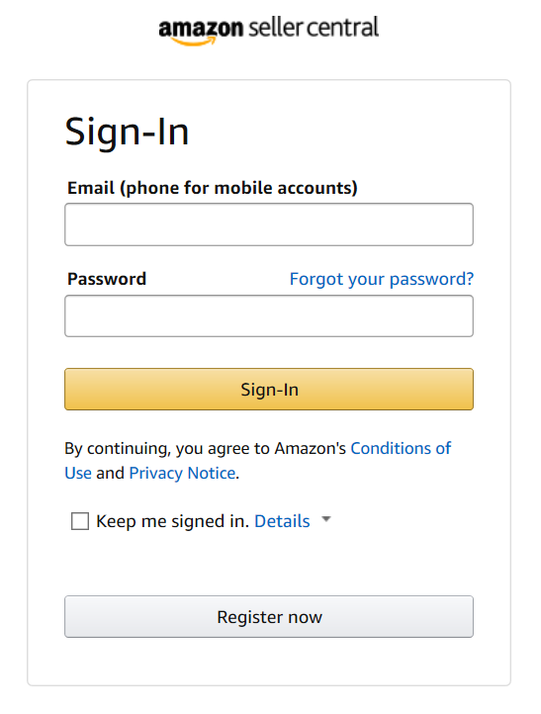
Task: Submit with the yellow Sign-In button
Action: (269, 390)
